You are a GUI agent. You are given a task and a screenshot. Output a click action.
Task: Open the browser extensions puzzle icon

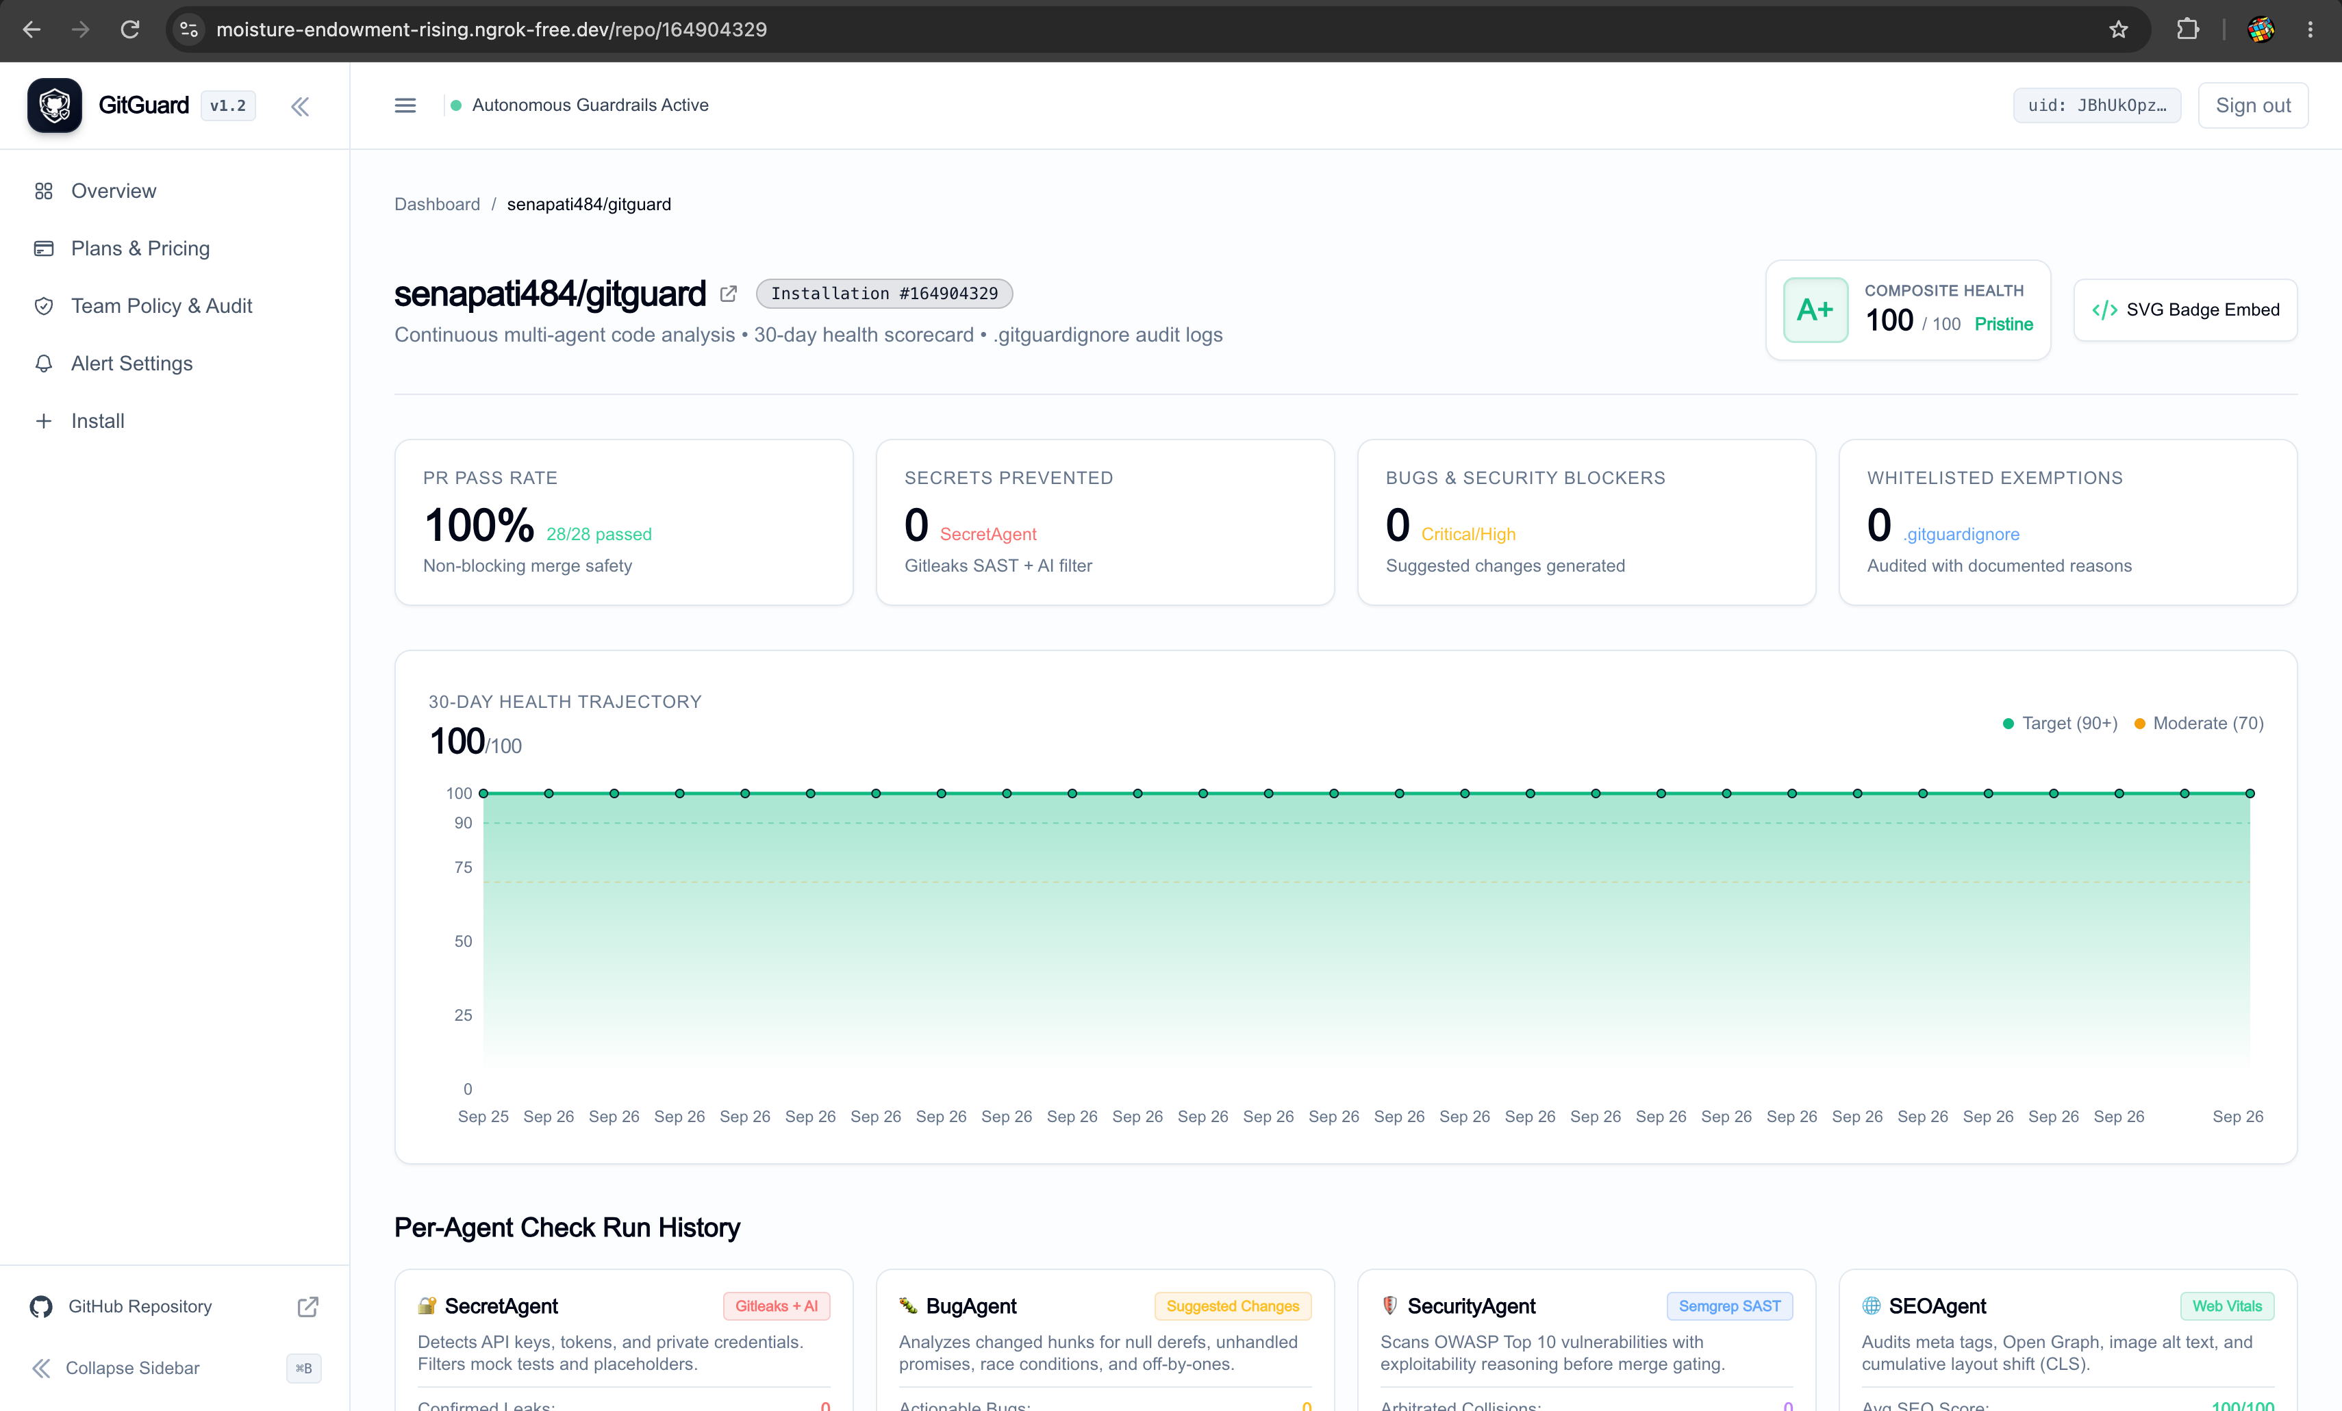2188,29
